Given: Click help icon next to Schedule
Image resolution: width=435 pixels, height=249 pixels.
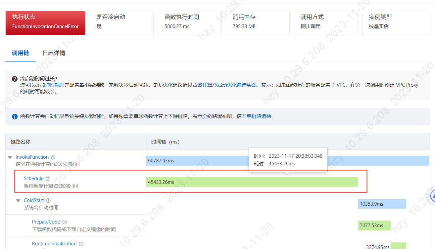Looking at the screenshot, I should tap(48, 179).
